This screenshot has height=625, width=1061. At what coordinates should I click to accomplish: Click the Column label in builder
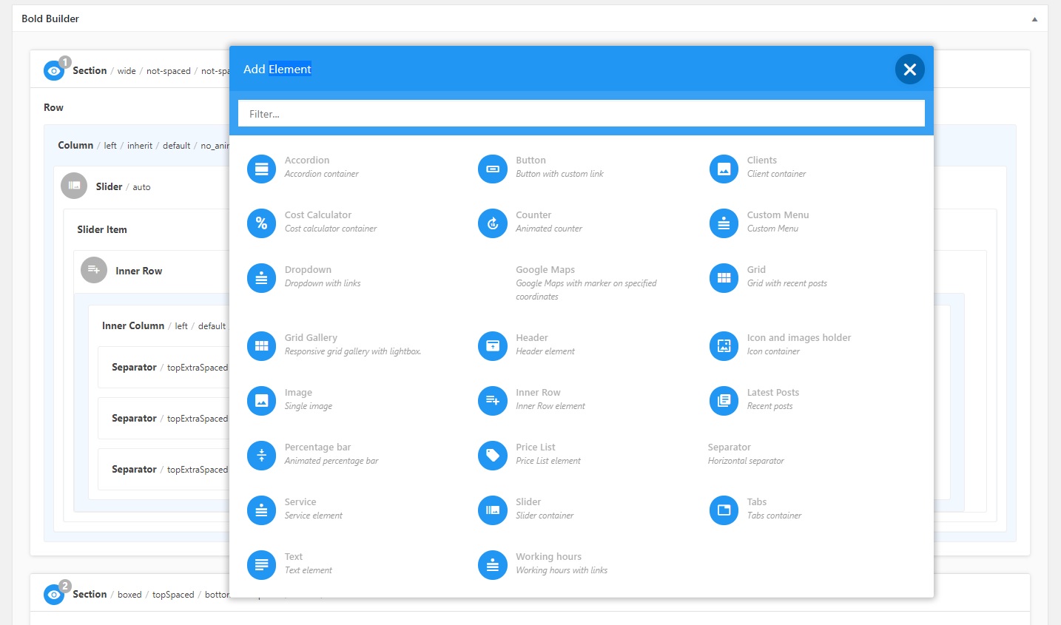[x=75, y=145]
